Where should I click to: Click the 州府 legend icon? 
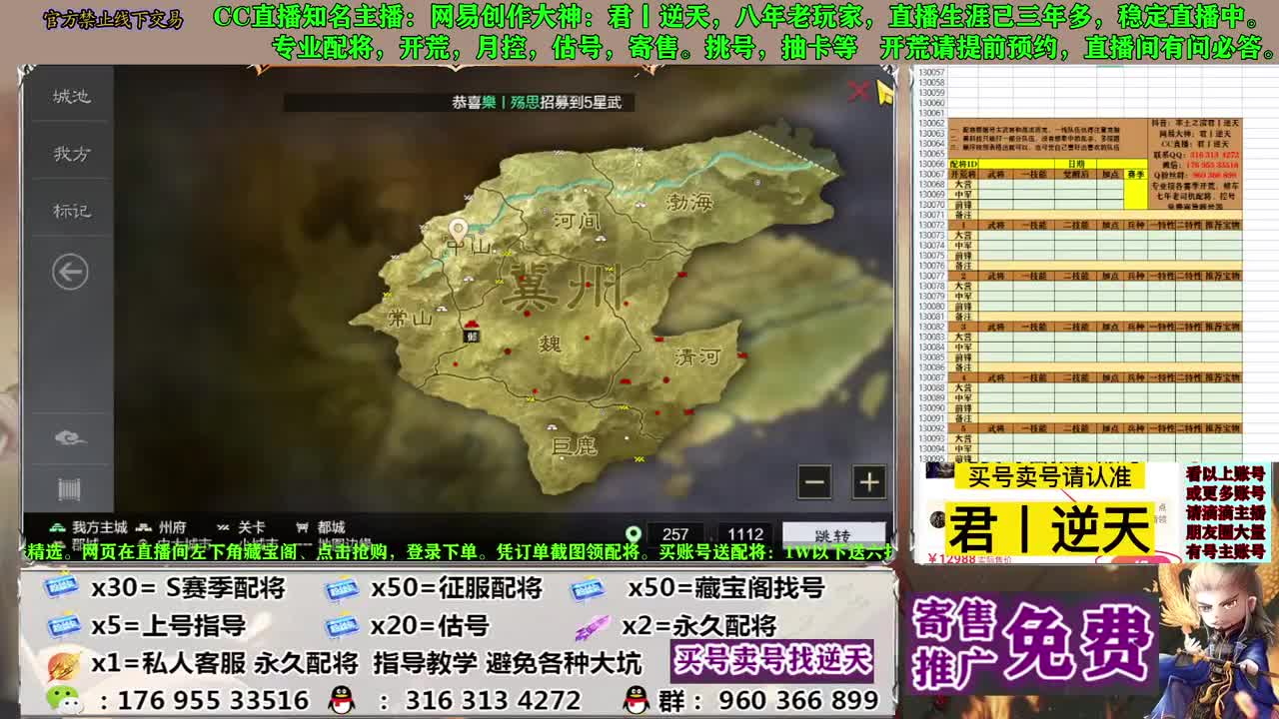click(x=144, y=526)
